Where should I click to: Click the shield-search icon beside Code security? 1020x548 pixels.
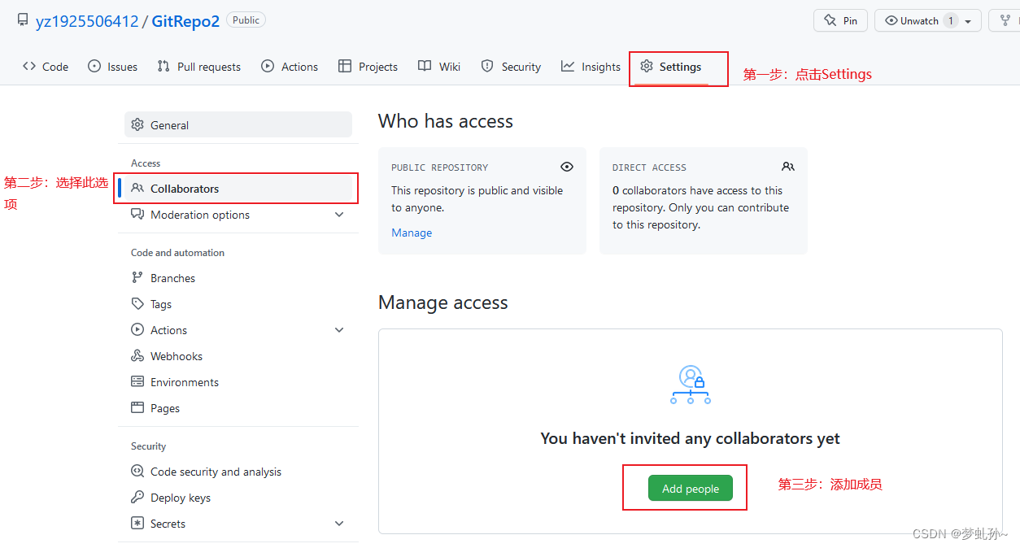[x=137, y=472]
